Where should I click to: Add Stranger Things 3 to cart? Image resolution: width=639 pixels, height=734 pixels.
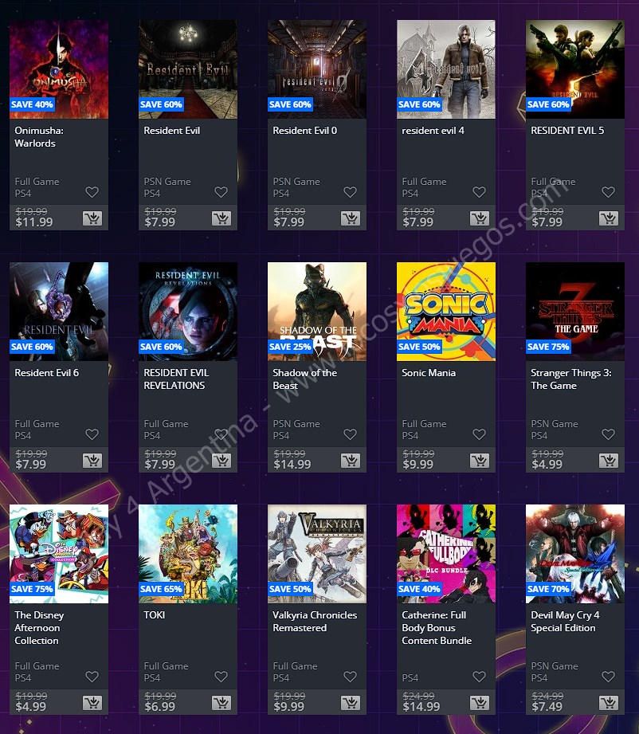click(x=609, y=461)
